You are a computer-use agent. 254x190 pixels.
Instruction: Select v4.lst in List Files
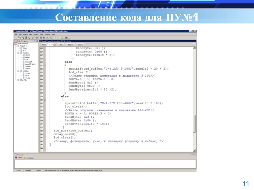[27, 76]
